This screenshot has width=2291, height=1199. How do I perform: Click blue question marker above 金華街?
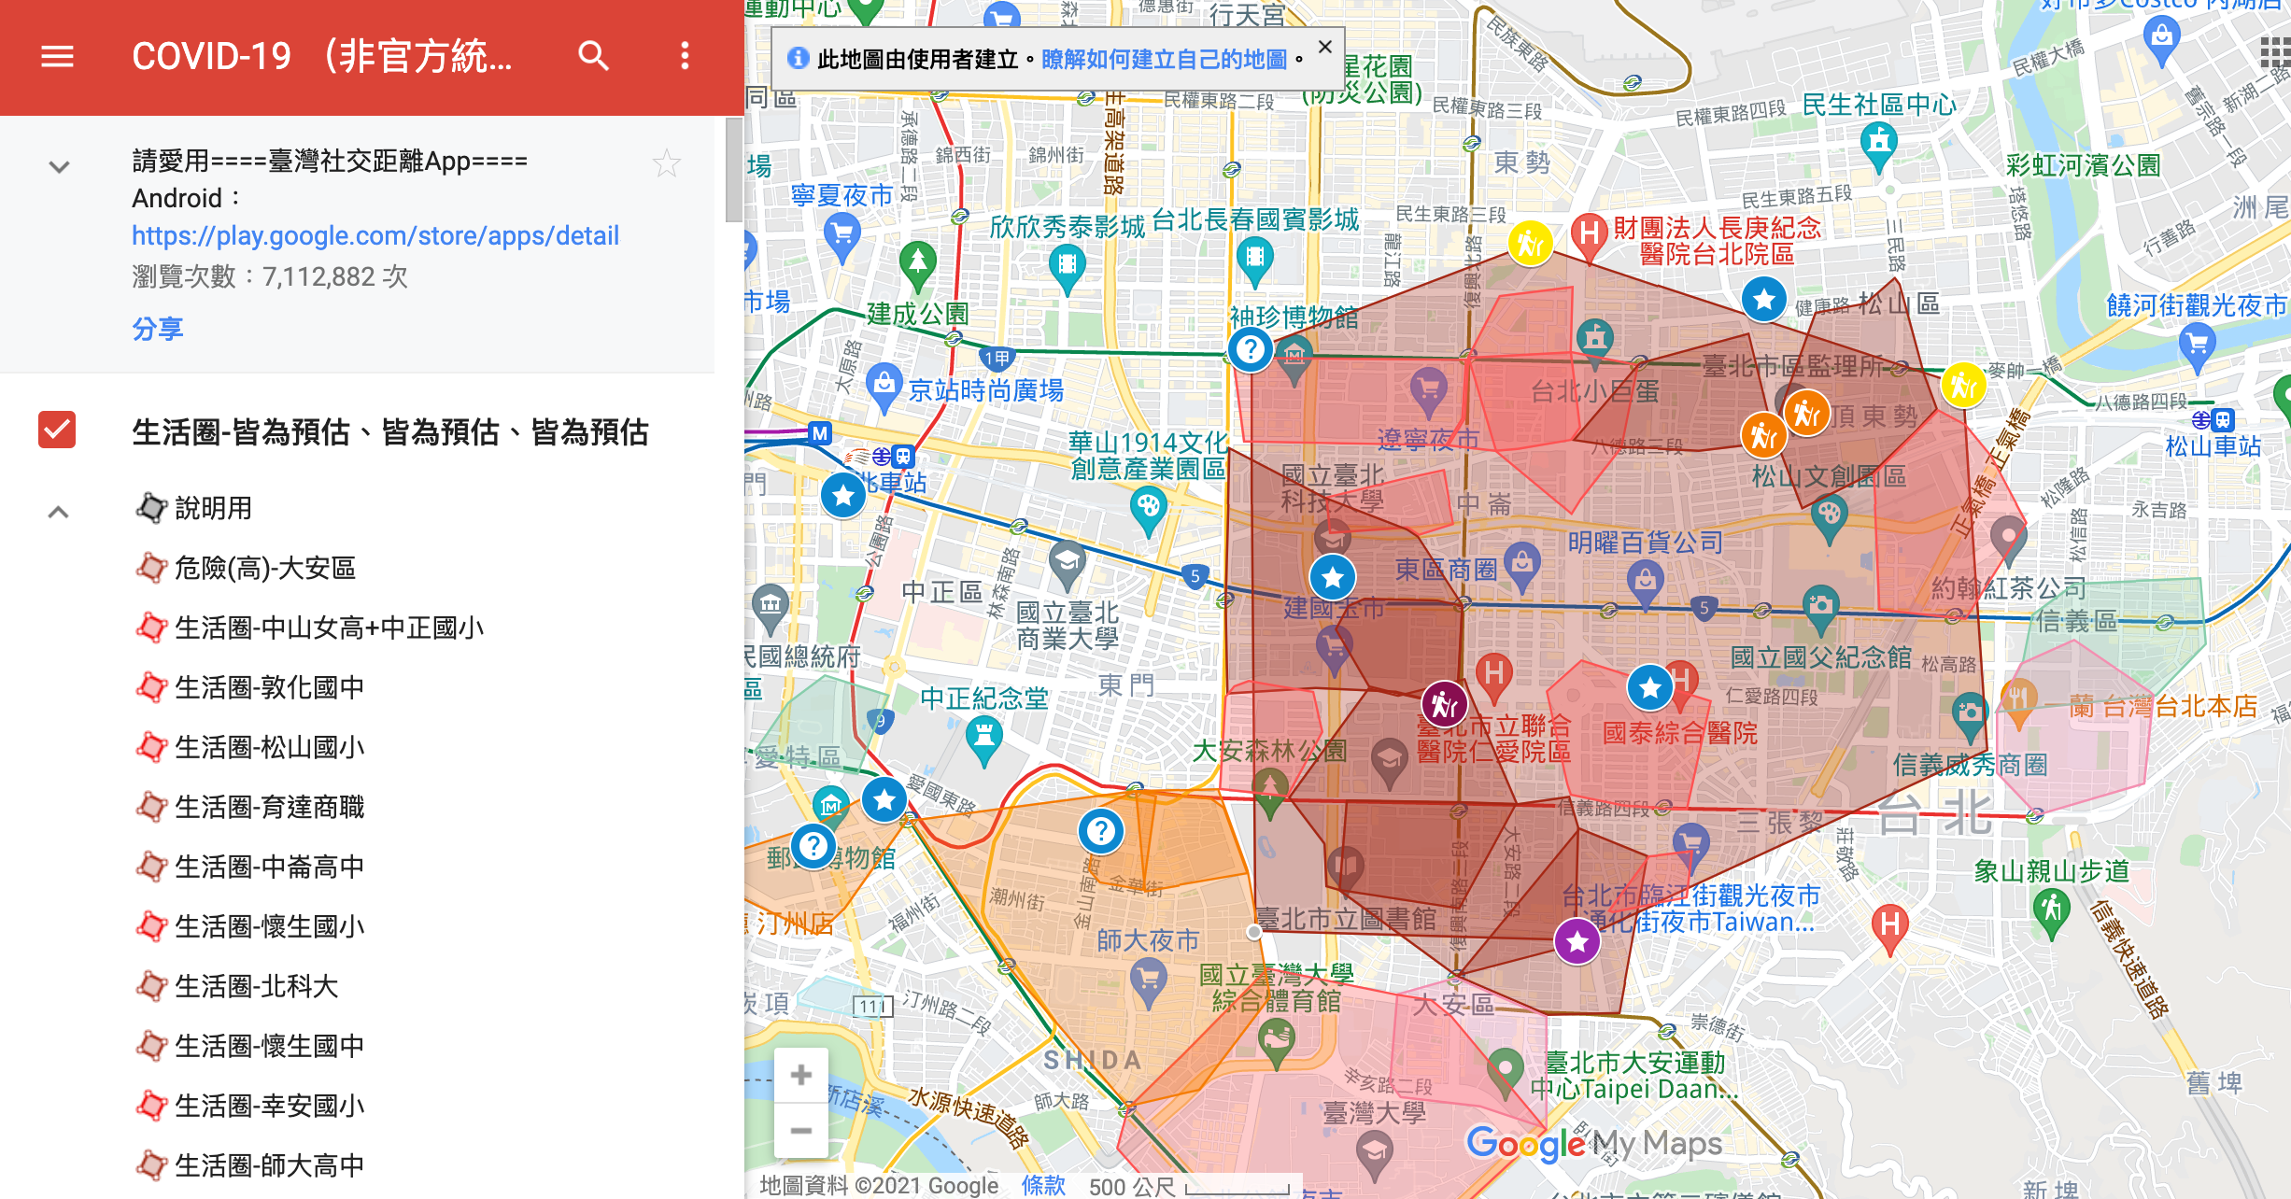tap(1101, 830)
